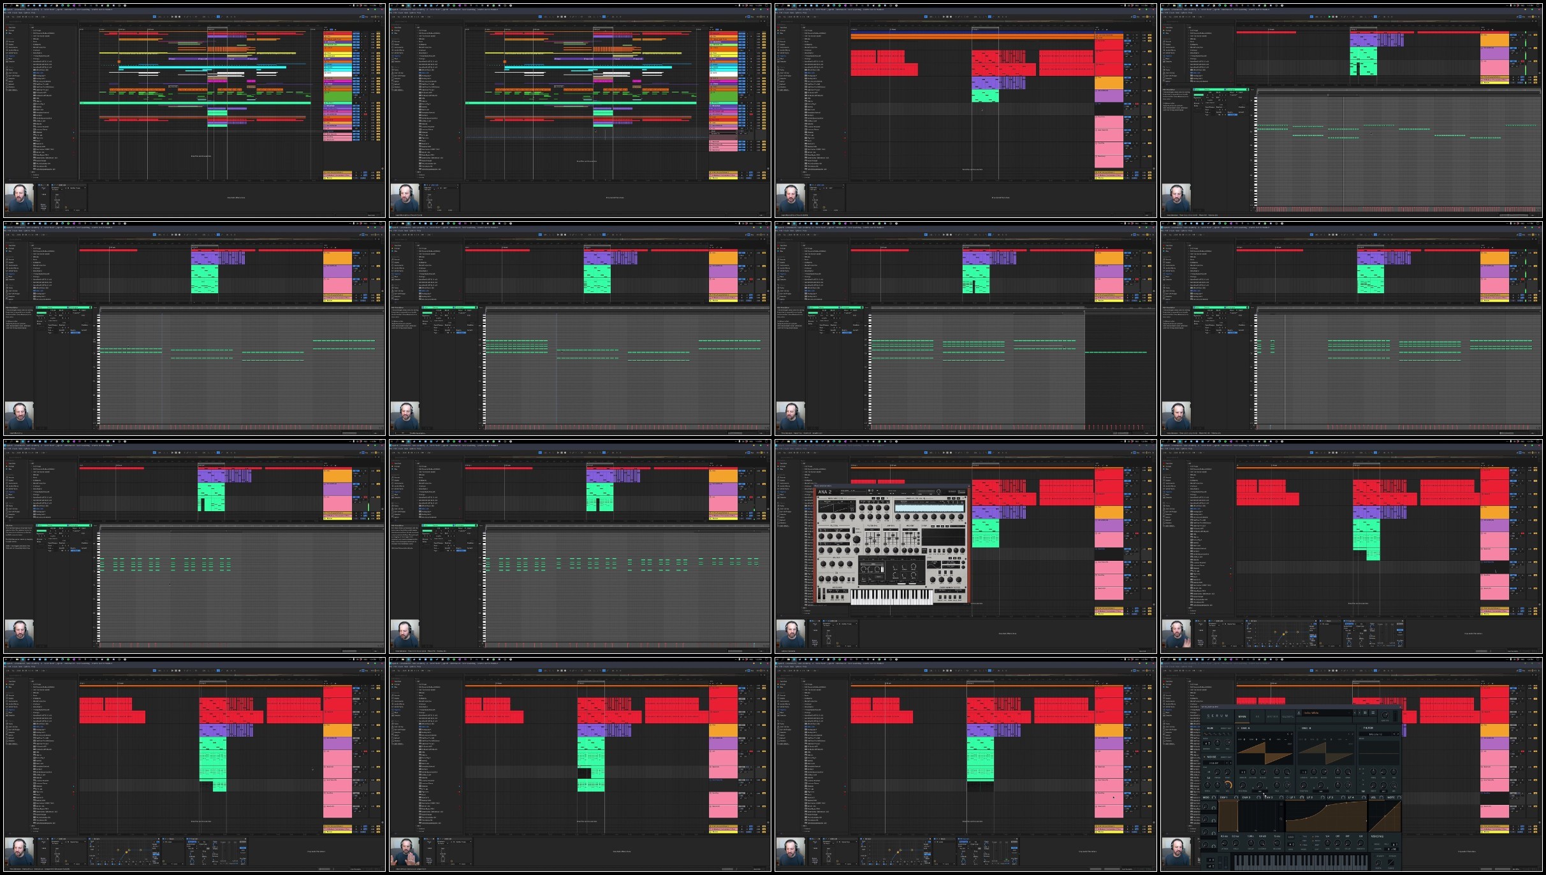This screenshot has height=875, width=1546.
Task: Click the ANA 2 sample waveform display
Action: (930, 507)
